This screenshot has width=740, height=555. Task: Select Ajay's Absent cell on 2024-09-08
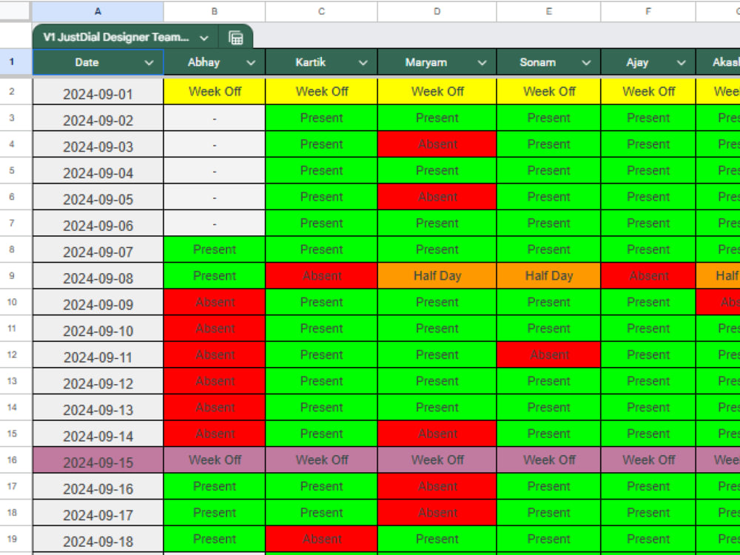coord(648,275)
